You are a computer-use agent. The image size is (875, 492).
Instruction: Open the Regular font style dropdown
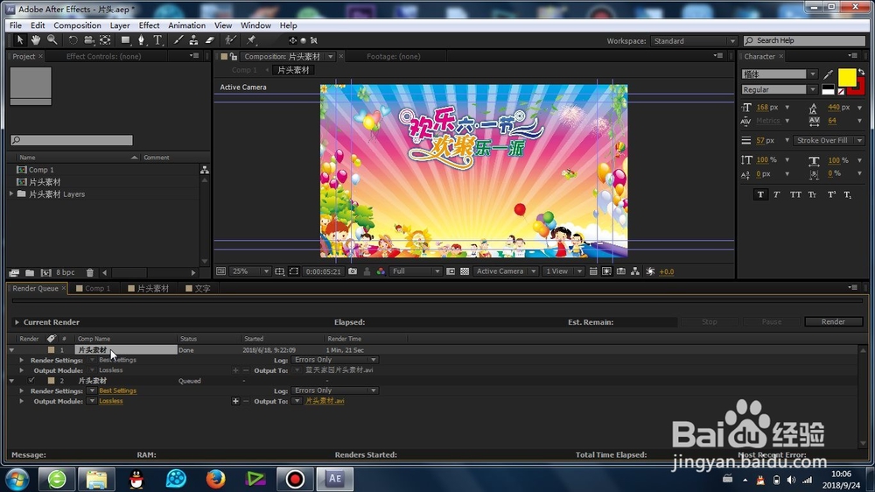(779, 89)
